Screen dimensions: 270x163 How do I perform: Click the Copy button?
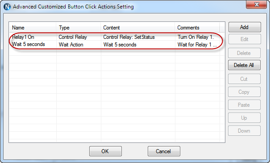coord(244,92)
